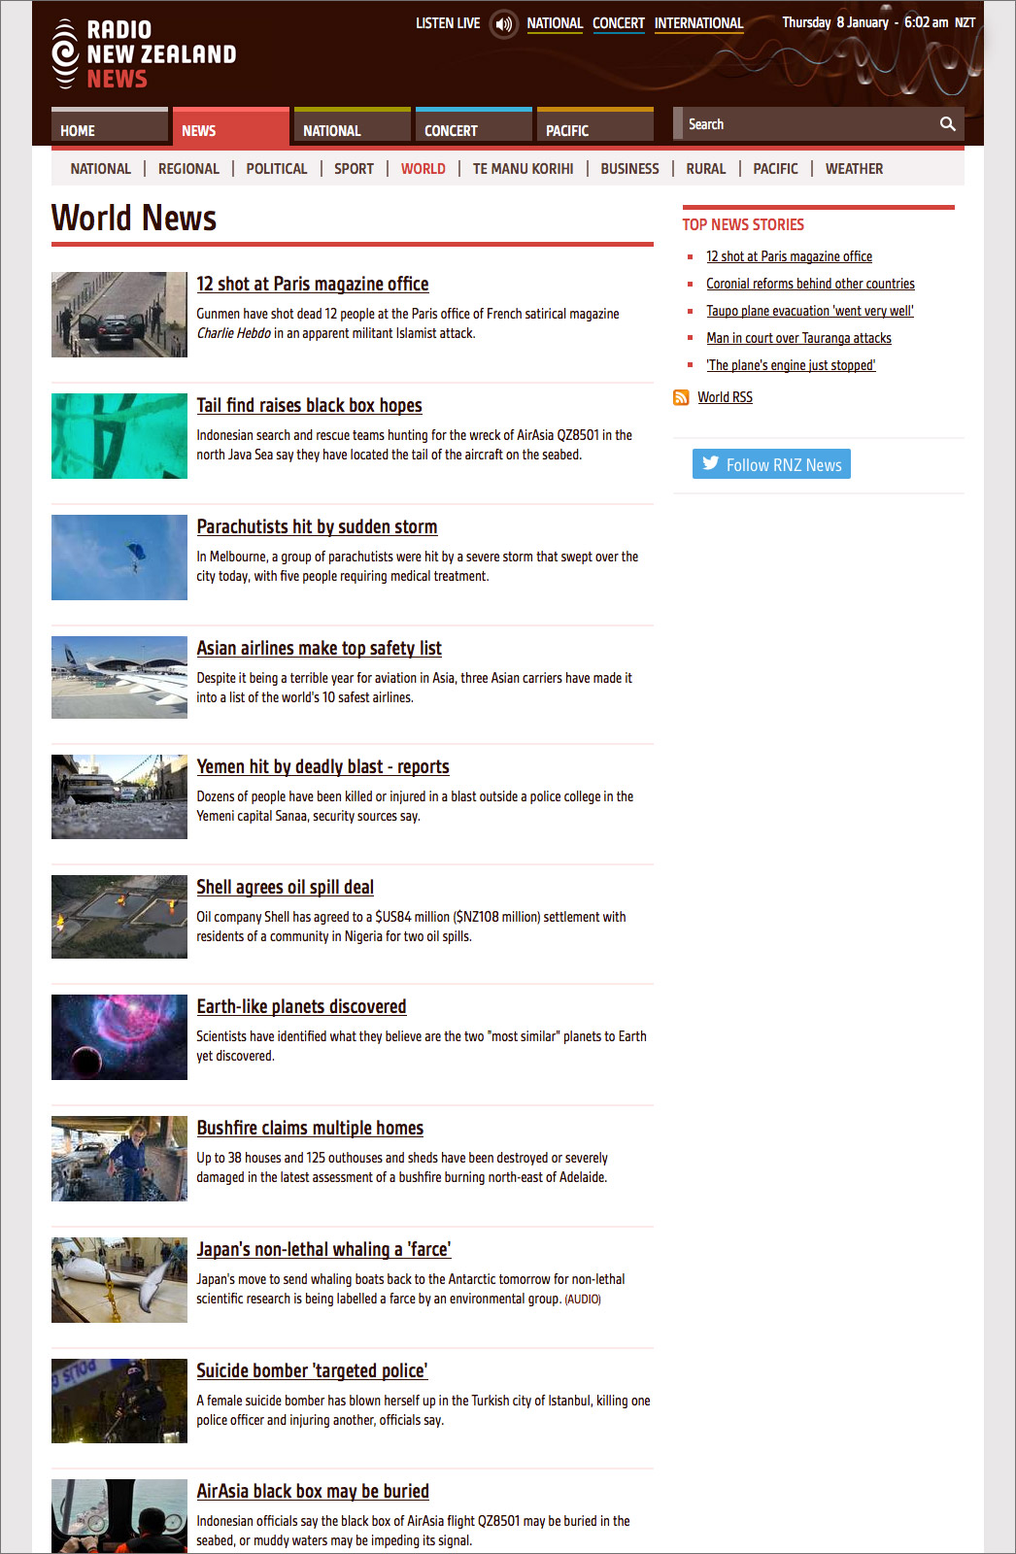Open 'Man in court over Tauranga attacks' link
The image size is (1016, 1554).
pyautogui.click(x=799, y=338)
